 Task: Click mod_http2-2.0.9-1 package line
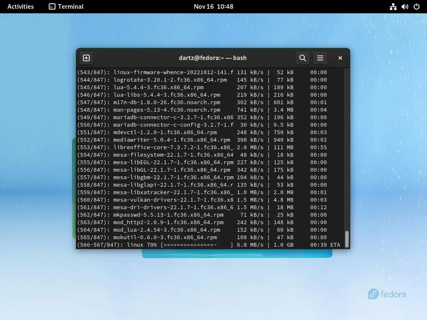coord(202,222)
